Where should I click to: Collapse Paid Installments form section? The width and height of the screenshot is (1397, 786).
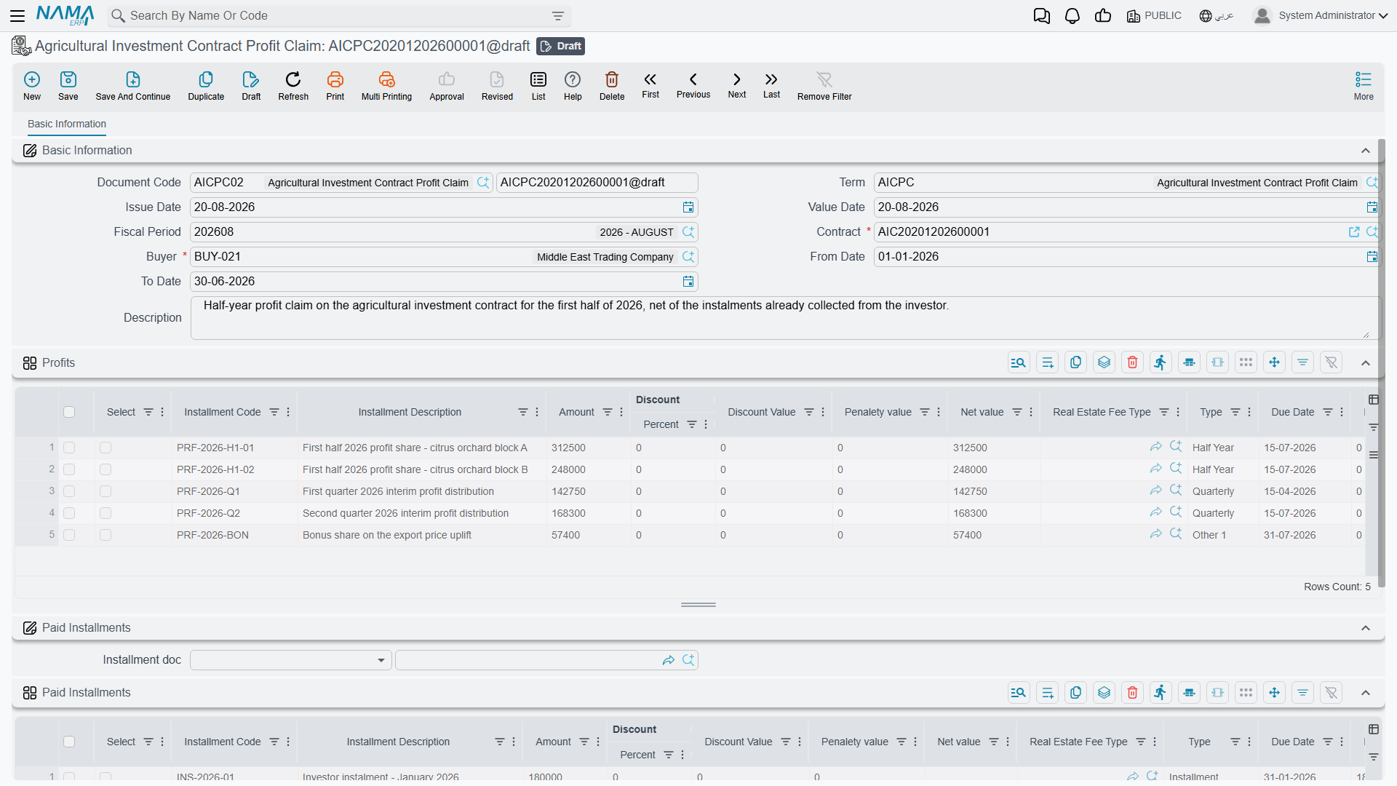click(1366, 628)
